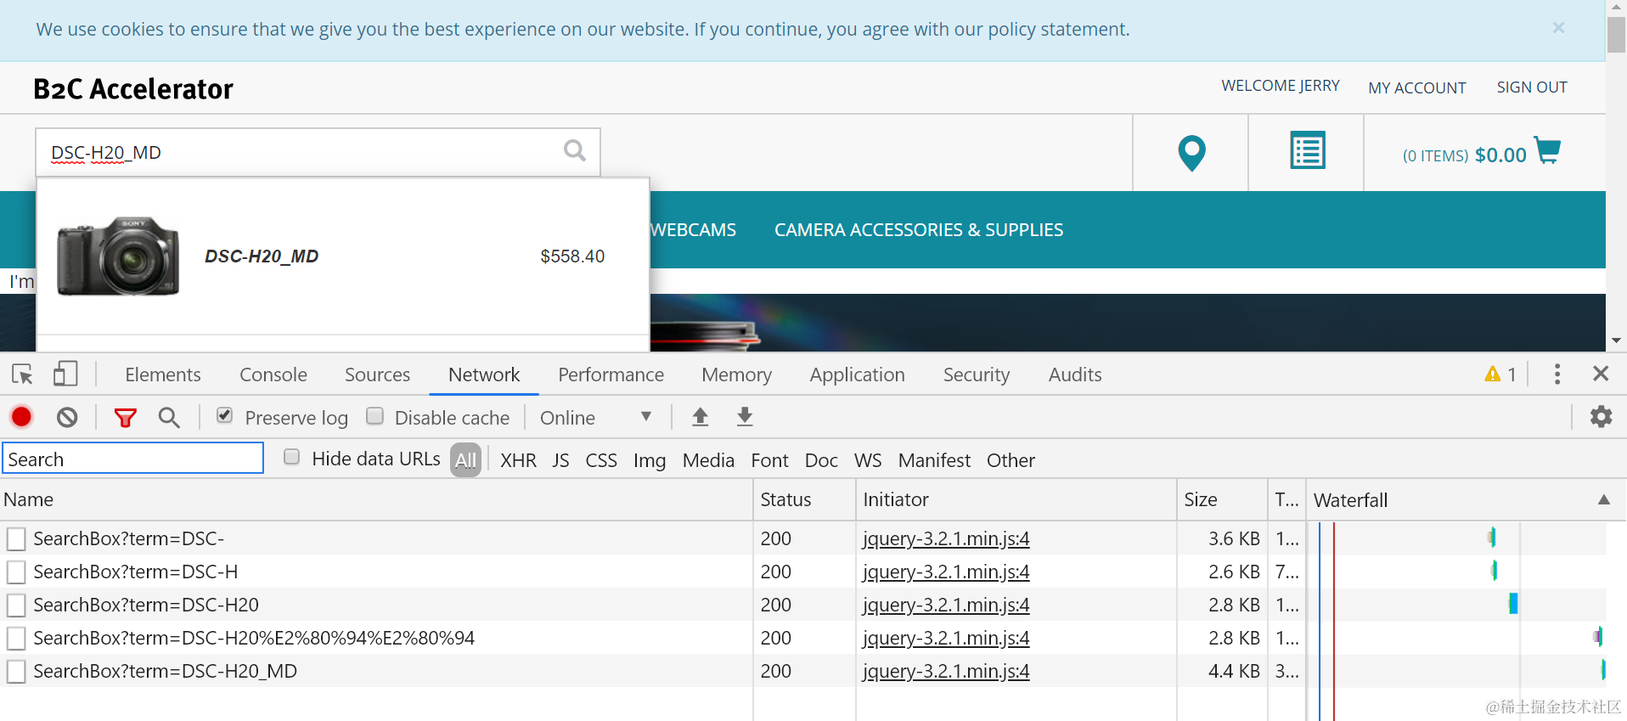Select checkbox for SearchBox?term=DSC-H row
This screenshot has height=721, width=1627.
pos(16,572)
